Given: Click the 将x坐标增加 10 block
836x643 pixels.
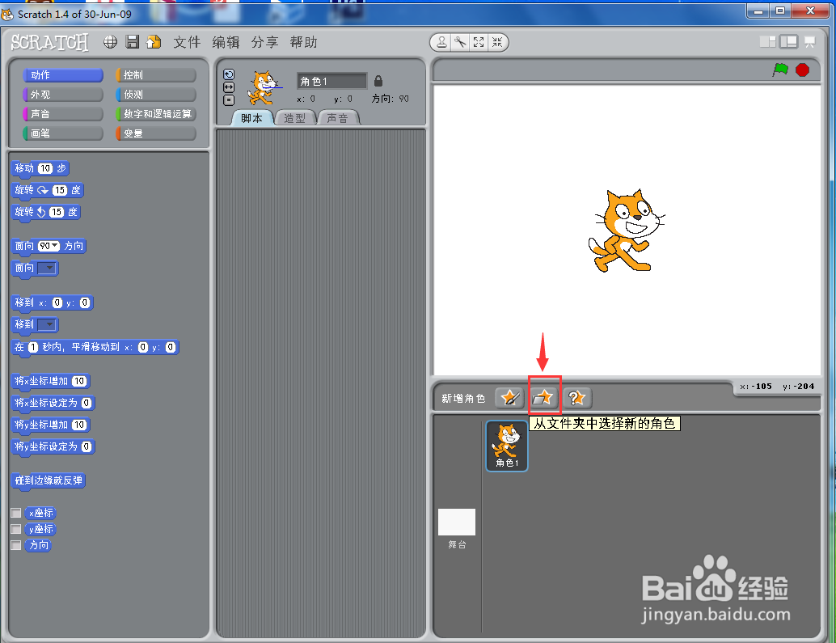Looking at the screenshot, I should pos(51,381).
